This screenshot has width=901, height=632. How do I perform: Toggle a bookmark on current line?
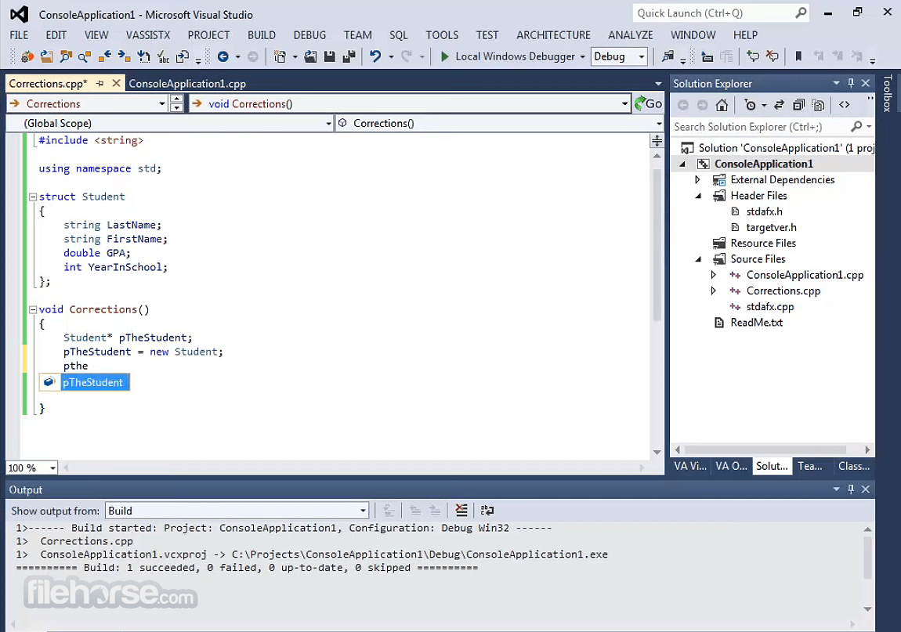[798, 56]
